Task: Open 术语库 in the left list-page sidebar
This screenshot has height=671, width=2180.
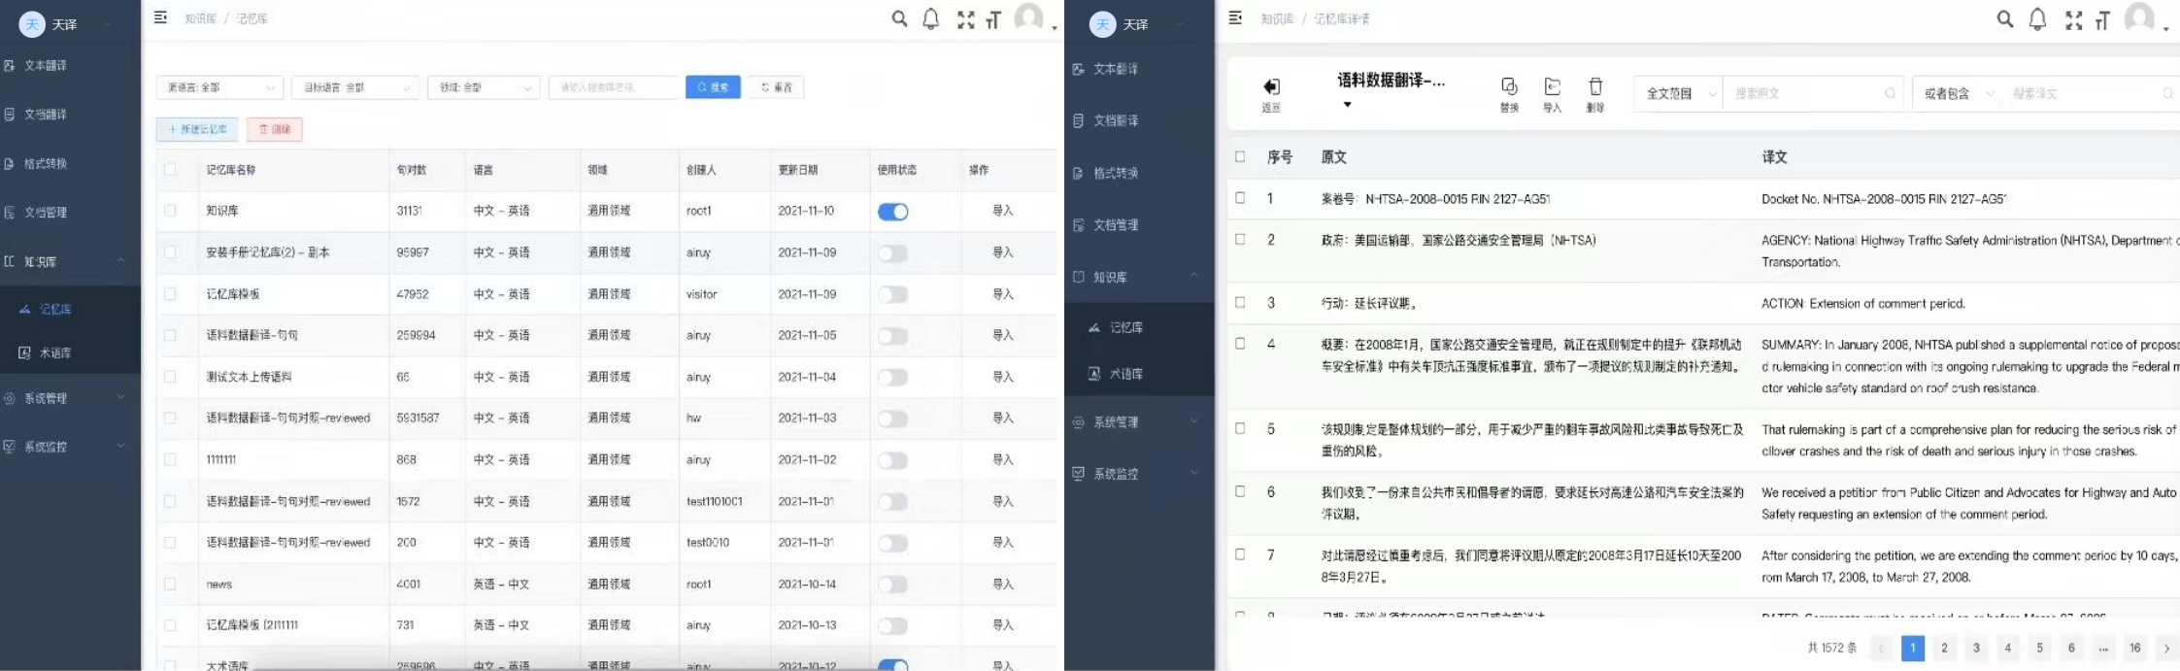Action: click(x=55, y=352)
